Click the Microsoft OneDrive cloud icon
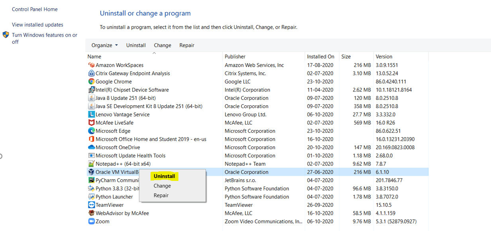 pos(91,147)
